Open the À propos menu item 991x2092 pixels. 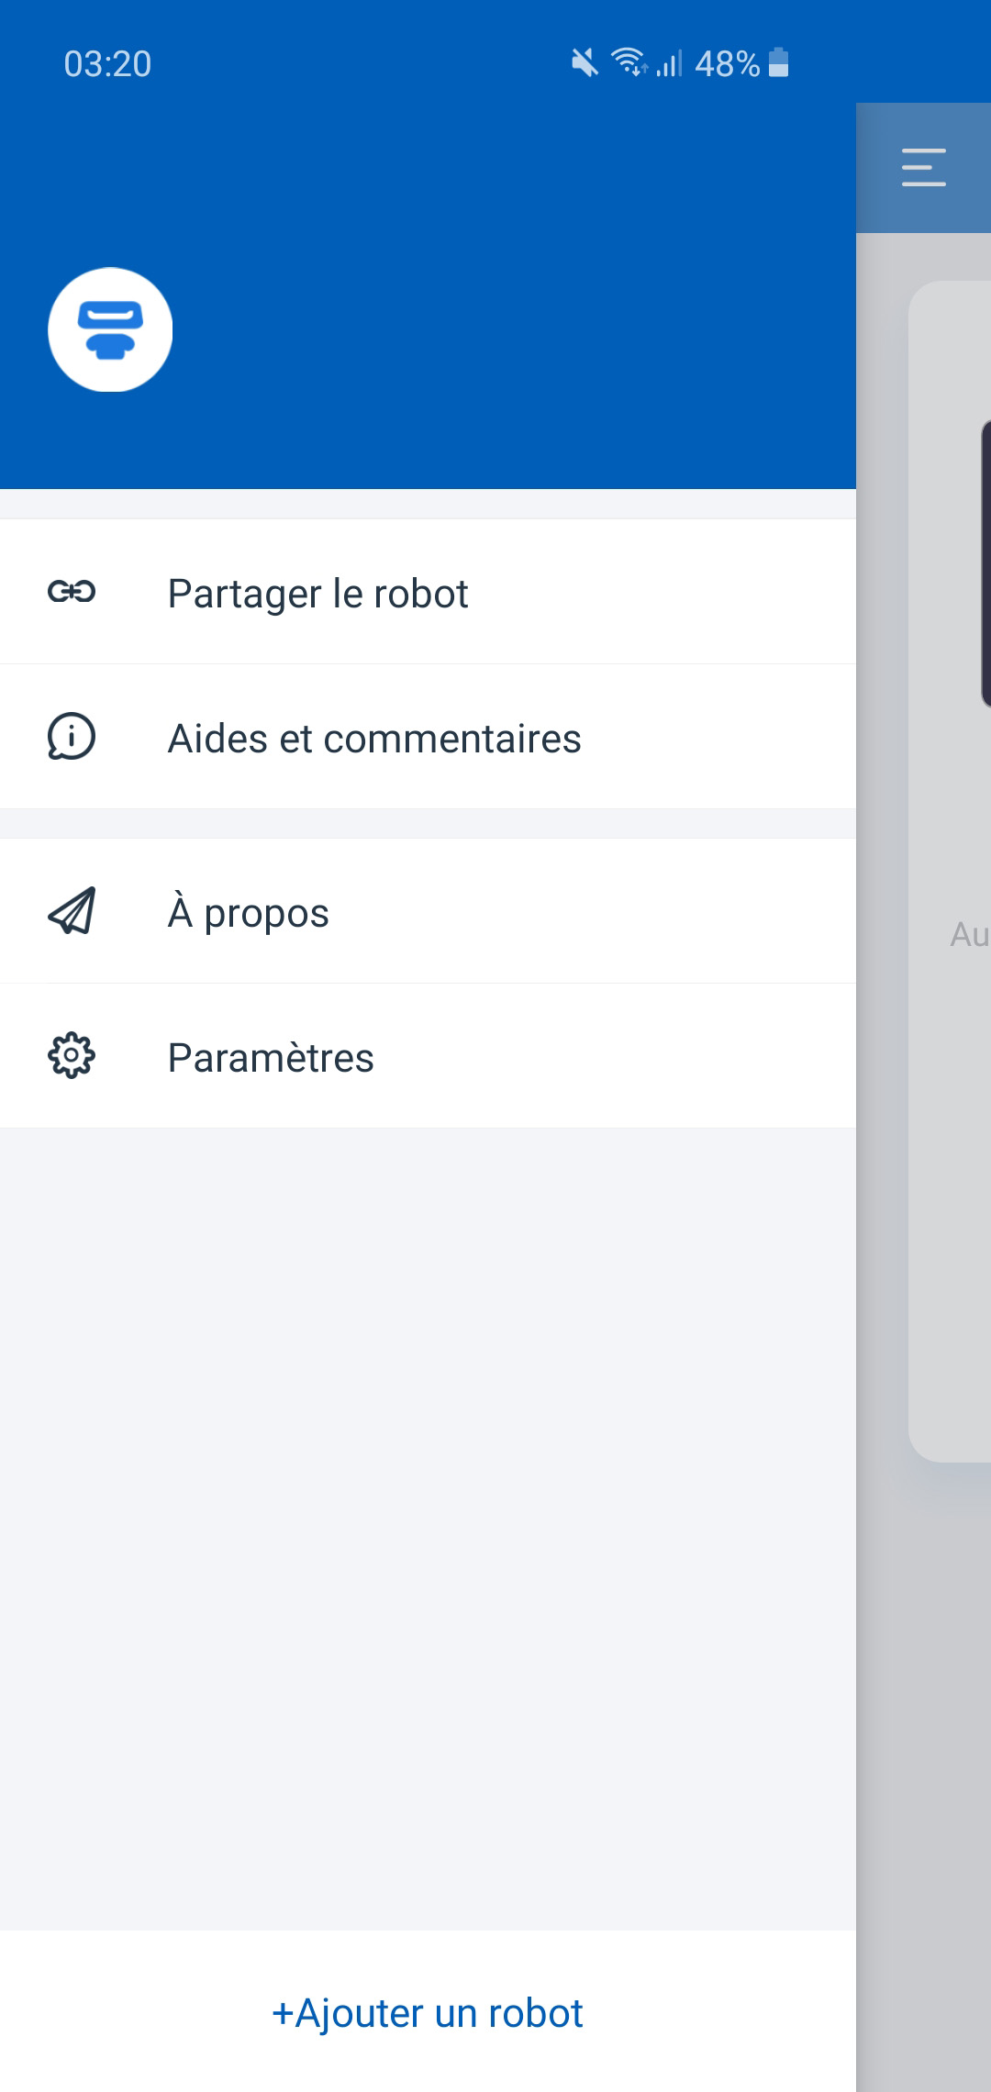point(249,913)
